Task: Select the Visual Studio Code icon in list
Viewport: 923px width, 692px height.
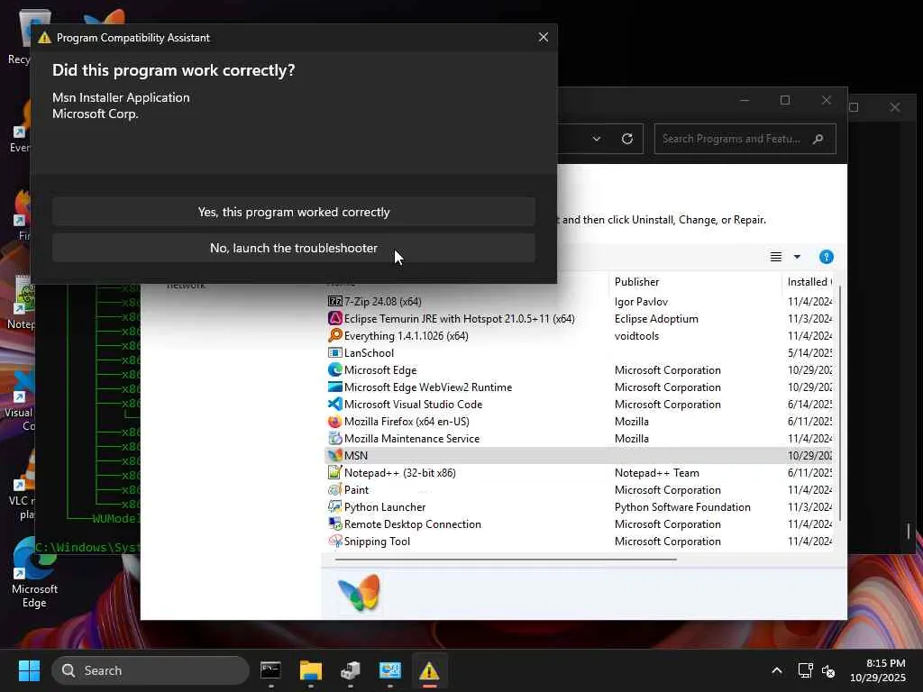Action: pyautogui.click(x=335, y=404)
